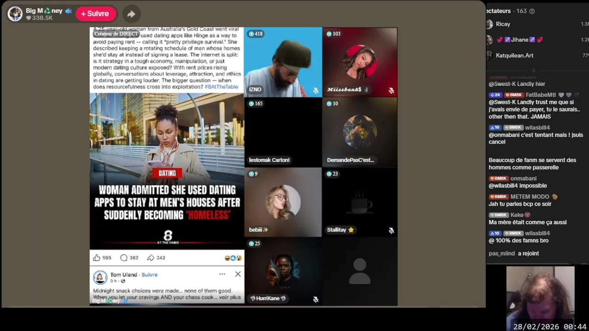Close Tom Uland post with X
Screen dimensions: 589x331
pyautogui.click(x=237, y=274)
